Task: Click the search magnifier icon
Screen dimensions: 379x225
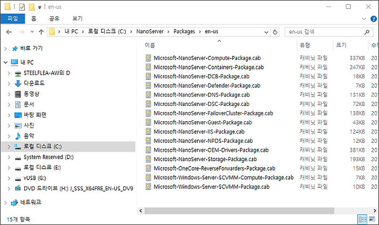Action: point(367,32)
